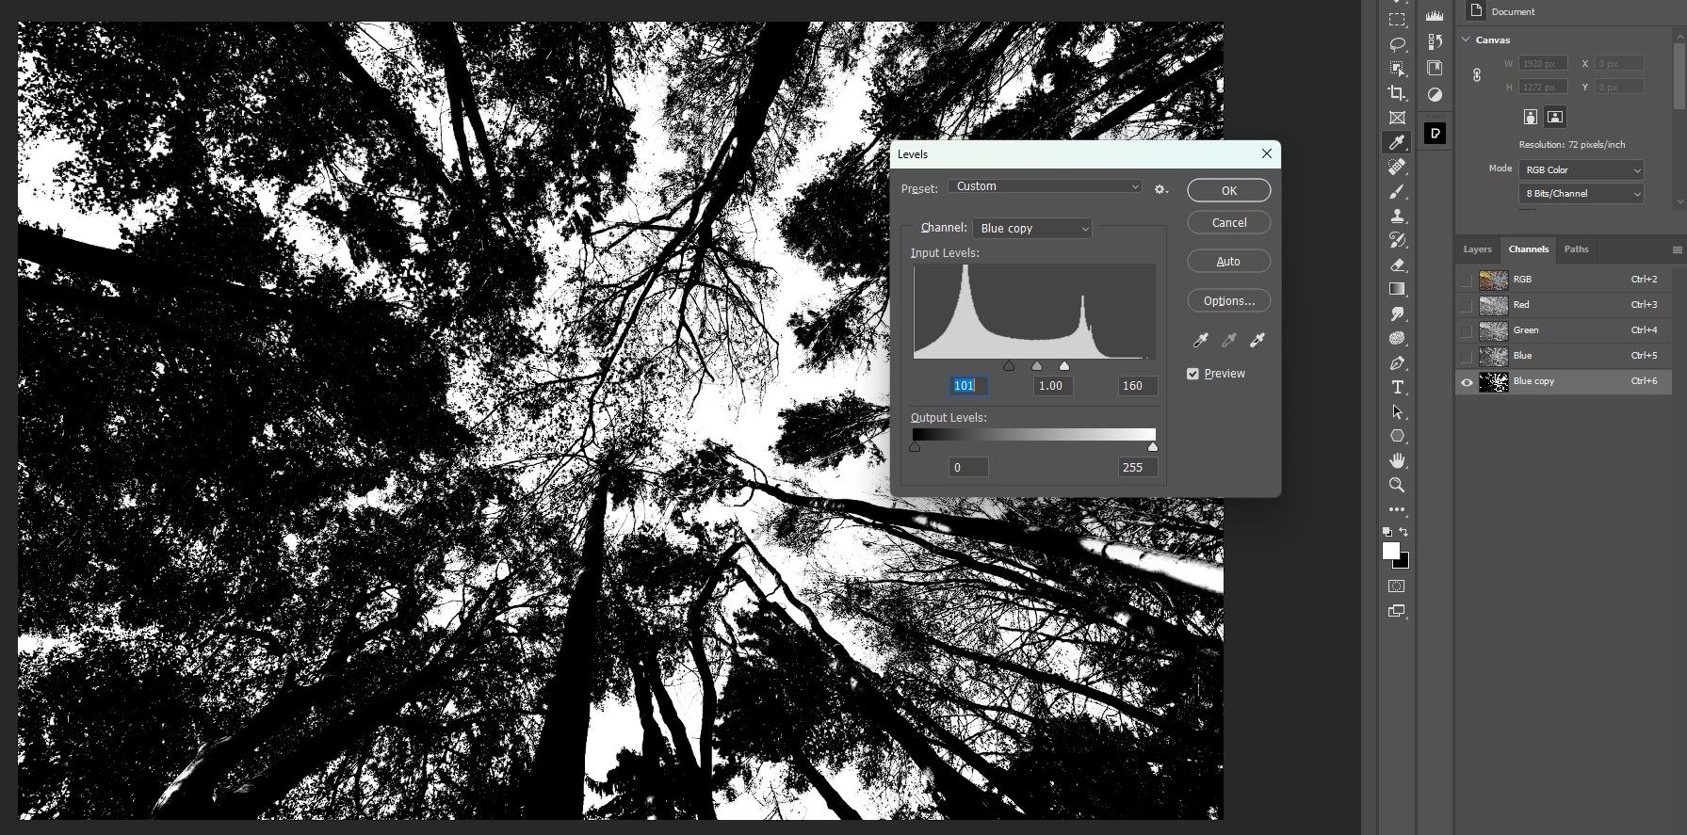Open the 8 Bits/Channel dropdown

(1582, 194)
